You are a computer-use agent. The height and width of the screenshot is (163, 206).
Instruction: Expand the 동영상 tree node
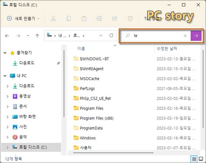click(x=7, y=96)
